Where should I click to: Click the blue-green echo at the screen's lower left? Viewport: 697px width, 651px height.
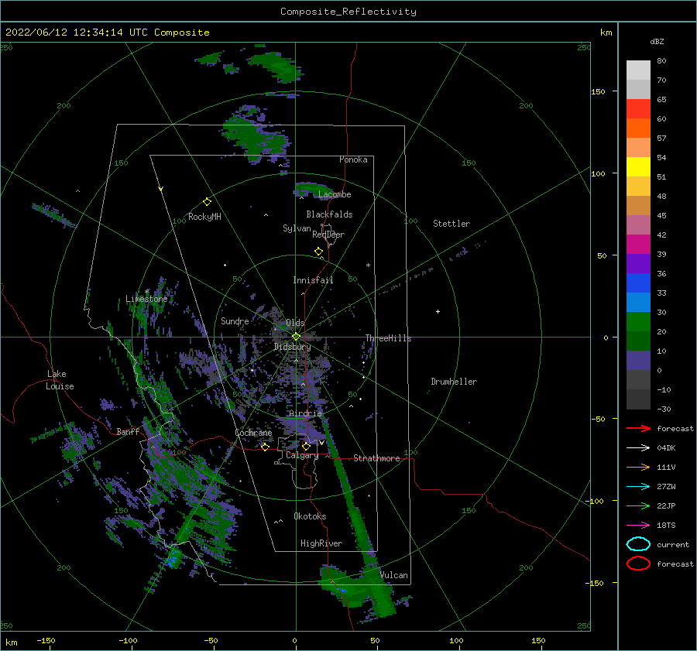(173, 558)
